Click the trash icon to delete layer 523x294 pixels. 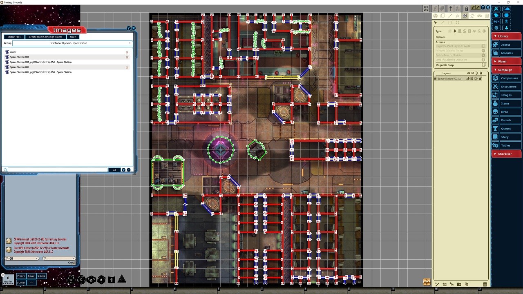tap(485, 284)
